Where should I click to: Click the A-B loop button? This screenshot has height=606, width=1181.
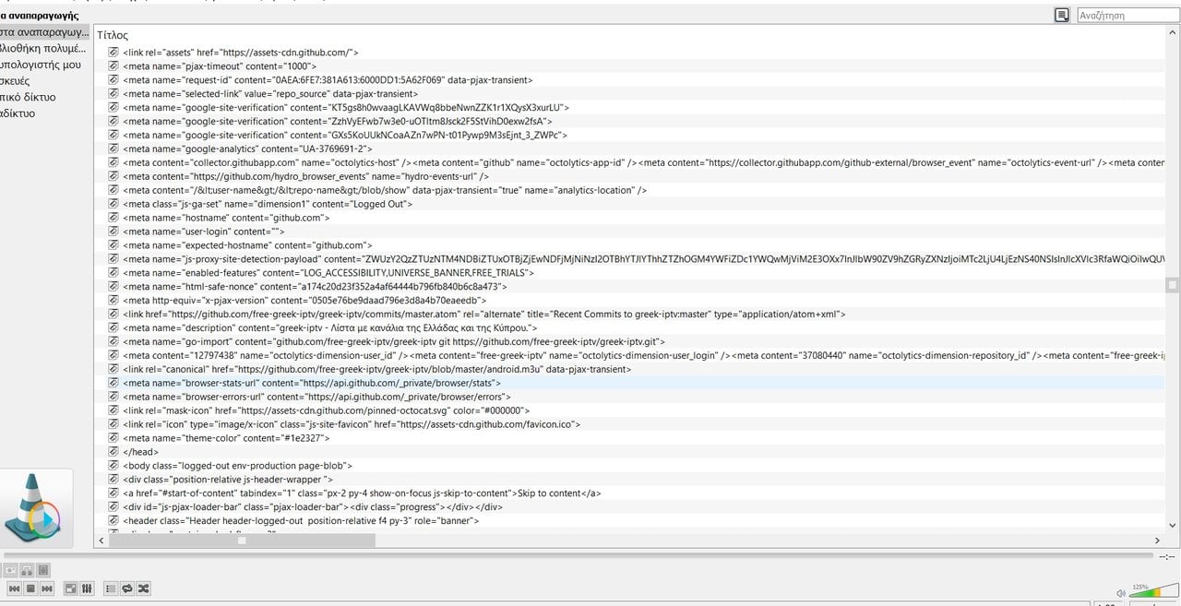tap(27, 570)
